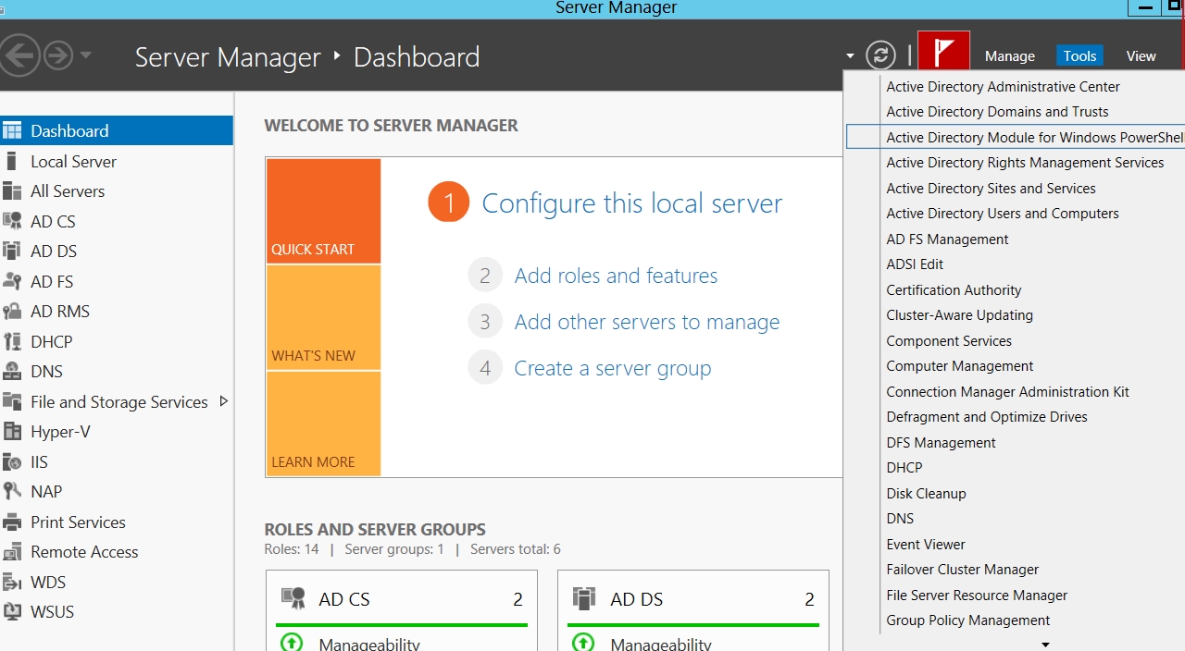Click the refresh icon in header

[880, 55]
